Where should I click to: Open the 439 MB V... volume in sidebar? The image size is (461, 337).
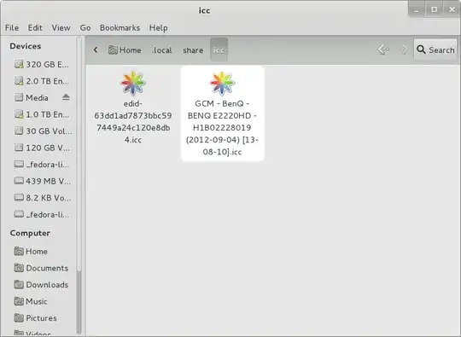(x=42, y=181)
